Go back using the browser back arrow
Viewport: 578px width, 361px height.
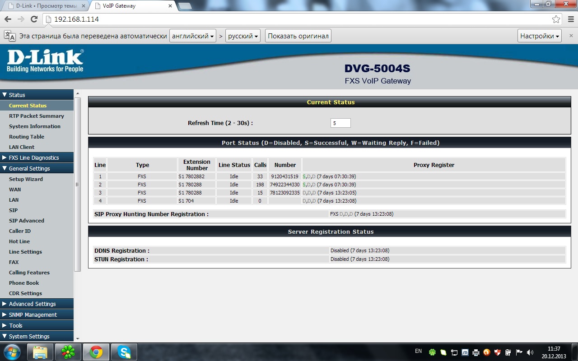click(x=8, y=19)
